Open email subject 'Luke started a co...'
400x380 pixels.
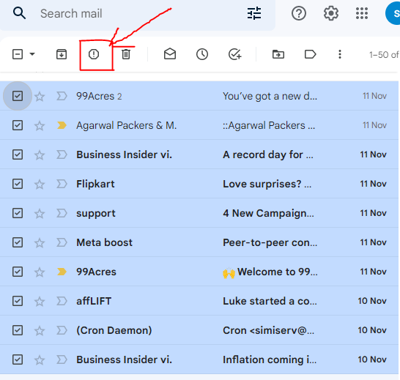270,301
